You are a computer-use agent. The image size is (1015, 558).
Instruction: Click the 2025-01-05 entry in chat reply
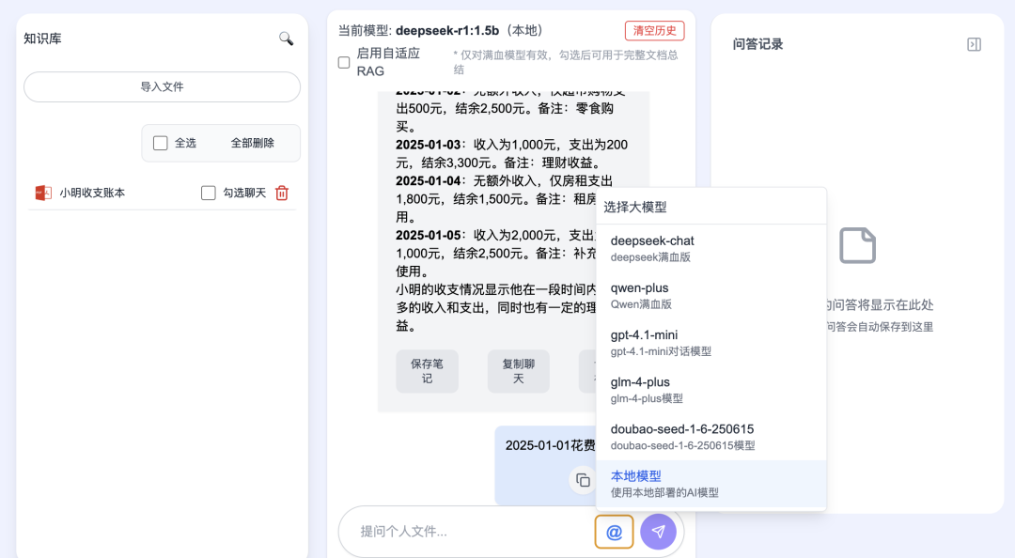pos(428,235)
